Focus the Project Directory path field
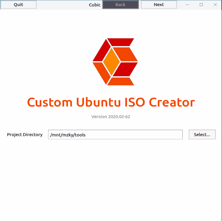Image resolution: width=222 pixels, height=221 pixels. [115, 134]
